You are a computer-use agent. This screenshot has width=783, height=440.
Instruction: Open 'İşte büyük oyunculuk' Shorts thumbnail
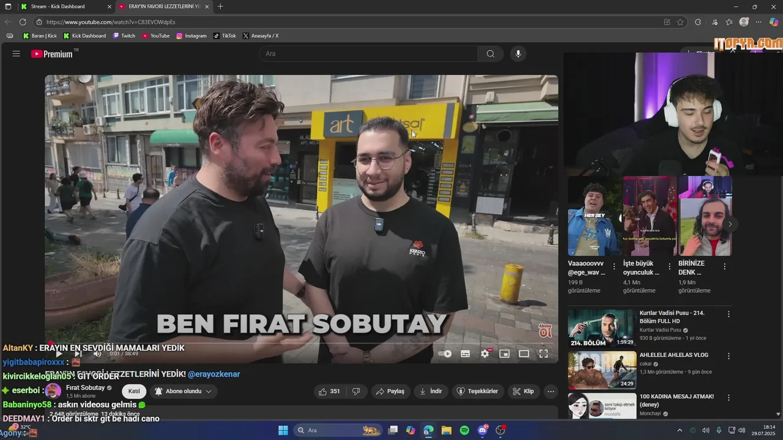650,216
